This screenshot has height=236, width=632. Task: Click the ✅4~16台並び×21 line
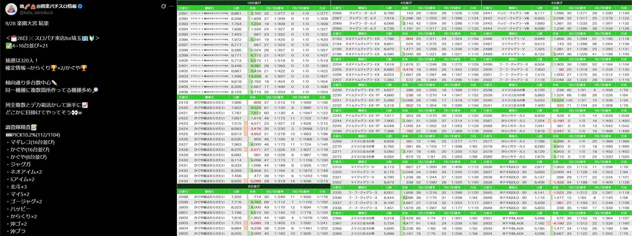click(x=27, y=46)
